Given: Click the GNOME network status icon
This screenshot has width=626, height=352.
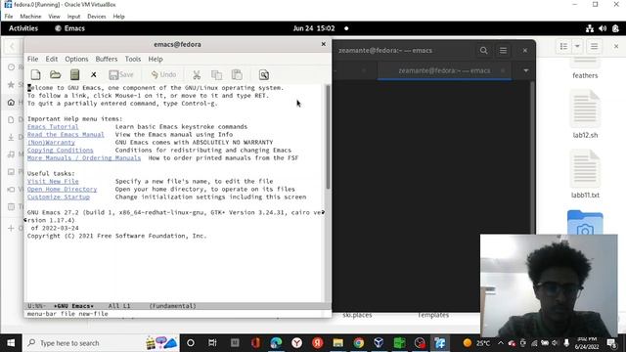Looking at the screenshot, I should point(589,28).
